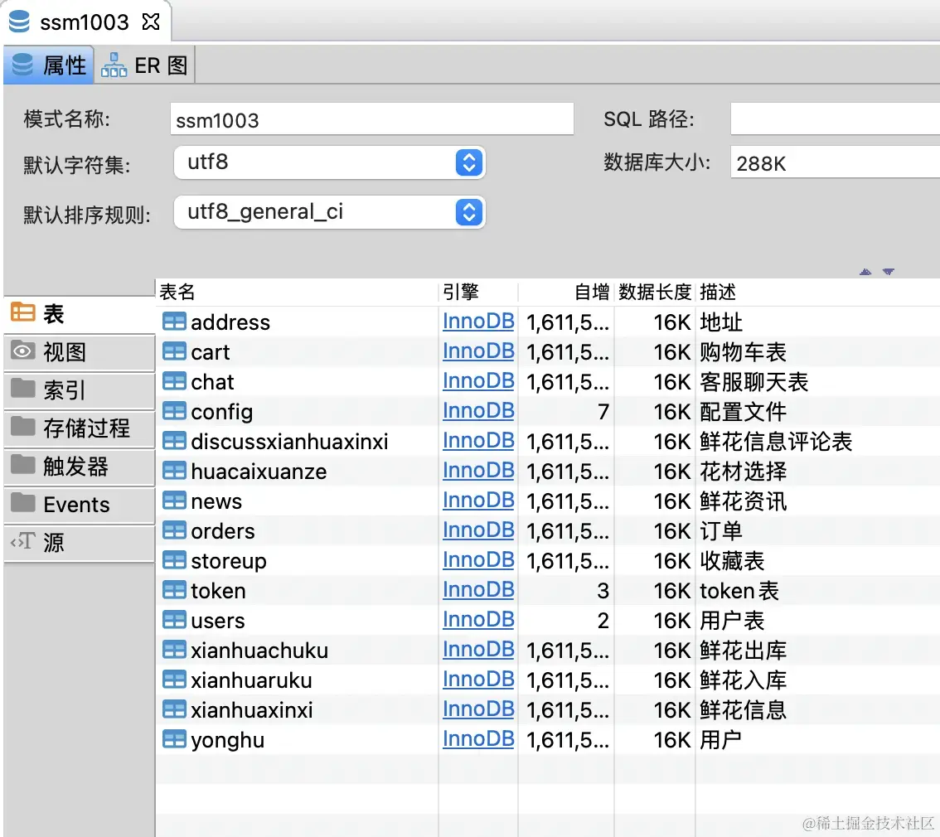Open InnoDB link for config table

click(x=478, y=411)
